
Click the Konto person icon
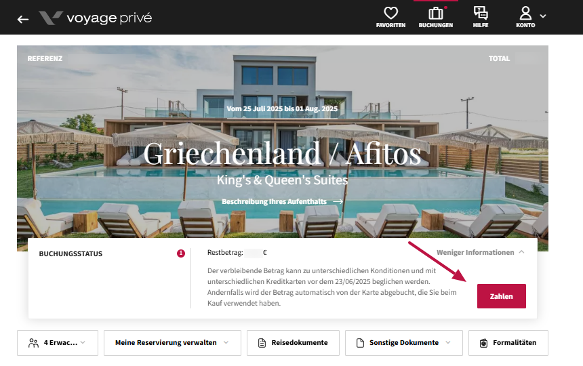(x=525, y=13)
